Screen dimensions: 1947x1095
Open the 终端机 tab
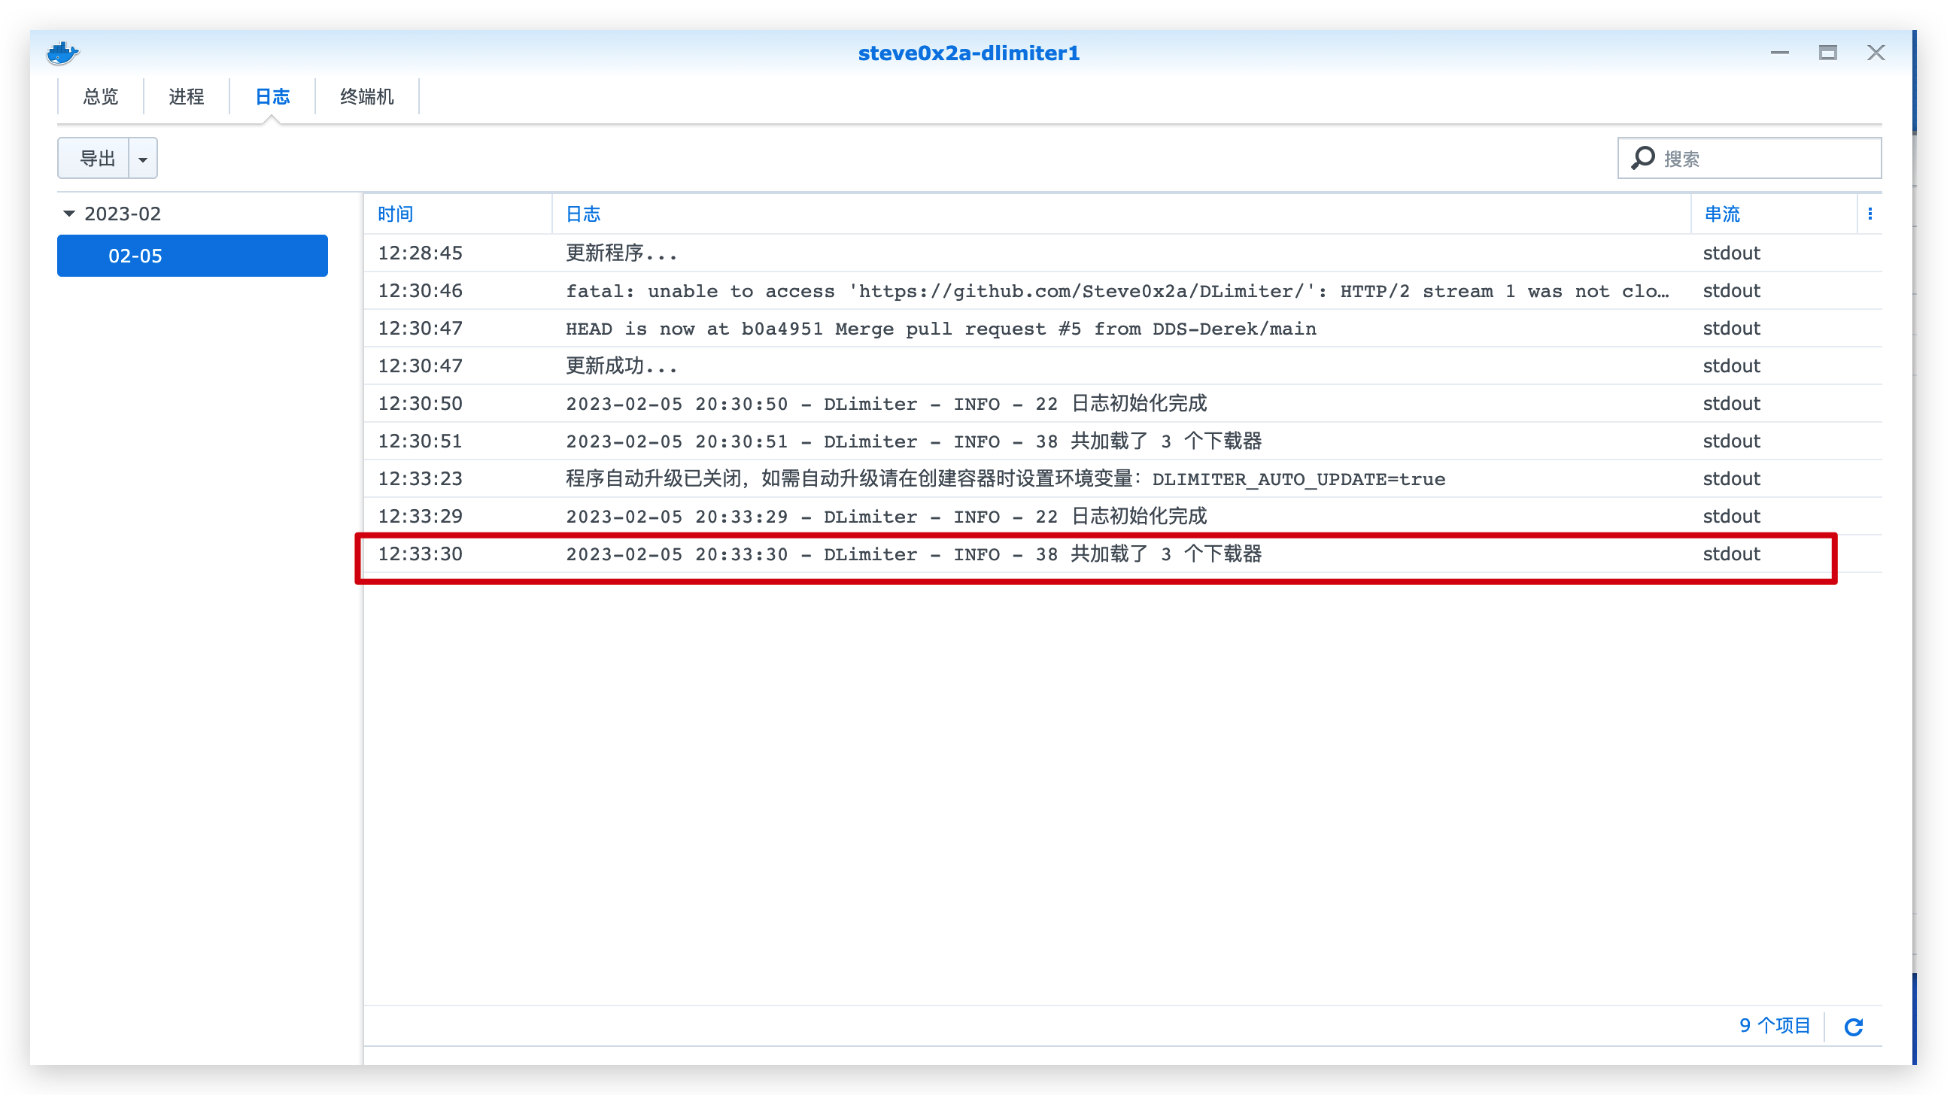[x=366, y=97]
